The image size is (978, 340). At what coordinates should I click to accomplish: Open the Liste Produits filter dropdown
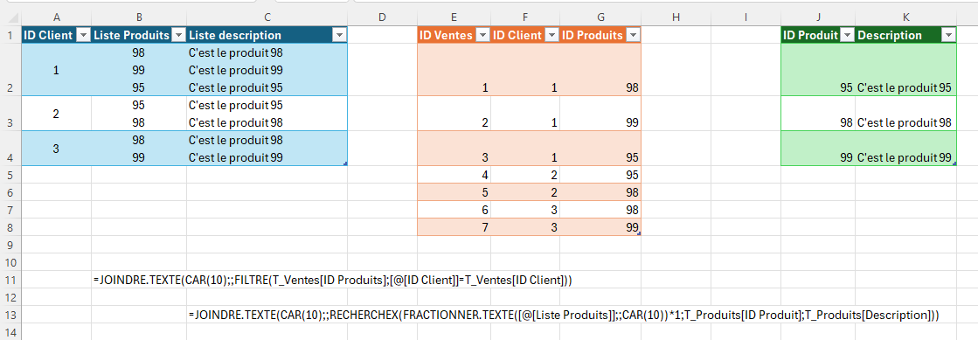tap(178, 36)
